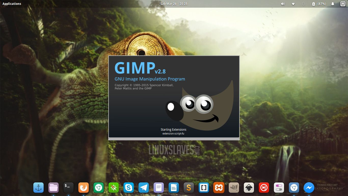
Task: Toggle Bluetooth from the system tray
Action: (303, 4)
